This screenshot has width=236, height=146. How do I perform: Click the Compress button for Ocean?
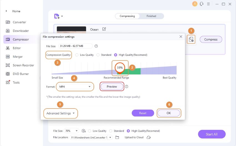click(211, 39)
